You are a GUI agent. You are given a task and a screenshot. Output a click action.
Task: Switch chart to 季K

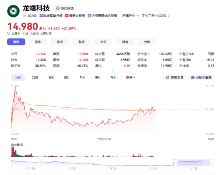pyautogui.click(x=97, y=78)
